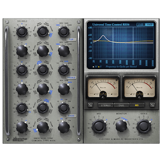Click the Bass band M frequency knob
162x162 pixels.
tap(64, 108)
